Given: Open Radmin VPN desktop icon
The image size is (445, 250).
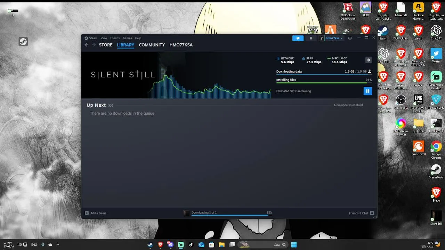Looking at the screenshot, I should (x=436, y=102).
